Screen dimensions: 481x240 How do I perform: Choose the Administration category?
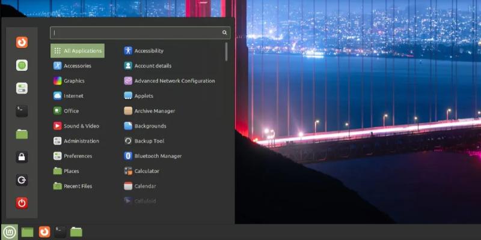[81, 141]
